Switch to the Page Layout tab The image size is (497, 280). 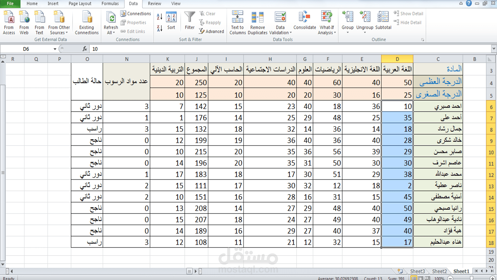[80, 4]
